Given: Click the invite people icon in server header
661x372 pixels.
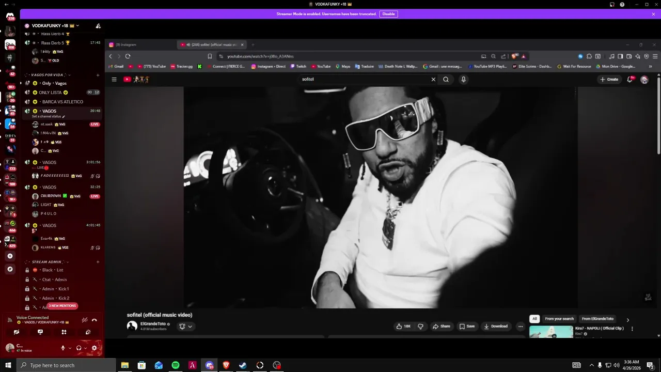Looking at the screenshot, I should [98, 26].
